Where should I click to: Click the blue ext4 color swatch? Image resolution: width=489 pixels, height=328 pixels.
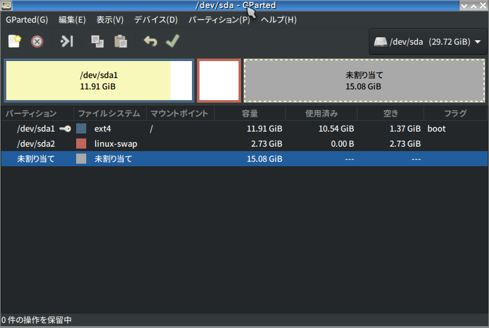(x=81, y=128)
